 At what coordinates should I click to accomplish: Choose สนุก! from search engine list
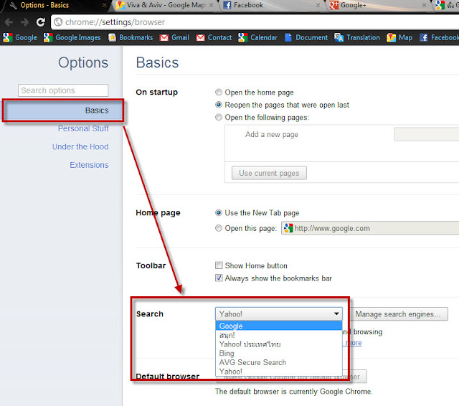tap(279, 335)
